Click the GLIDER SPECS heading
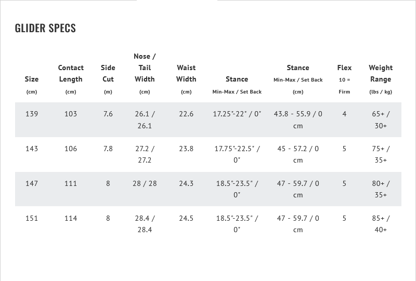416x281 pixels. 45,28
